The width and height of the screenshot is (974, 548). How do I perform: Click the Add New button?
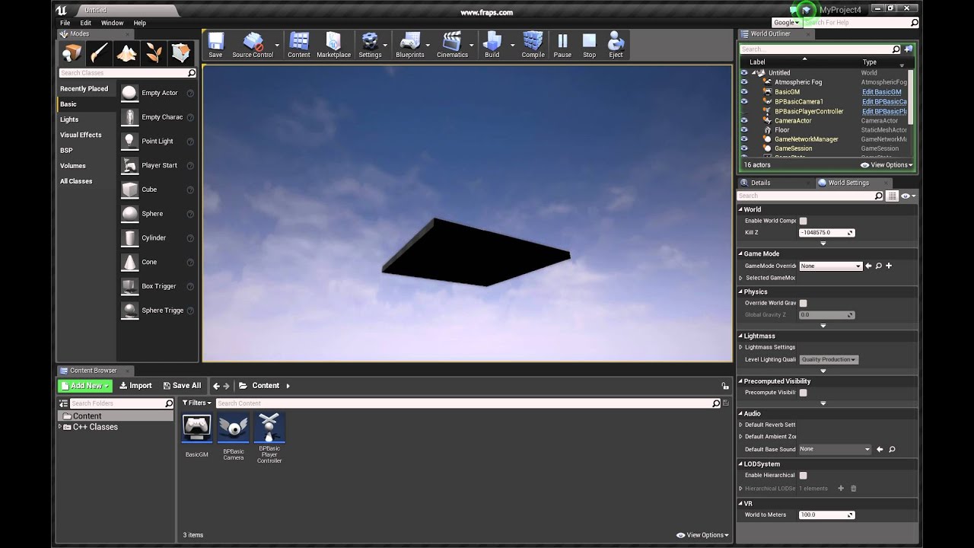[x=85, y=386]
